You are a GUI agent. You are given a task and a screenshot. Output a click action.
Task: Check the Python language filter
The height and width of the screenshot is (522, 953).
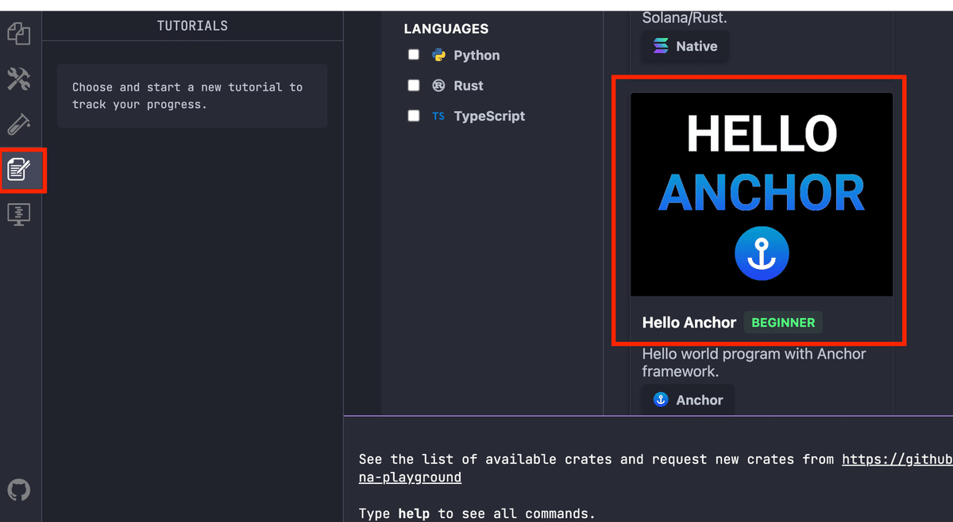tap(414, 55)
